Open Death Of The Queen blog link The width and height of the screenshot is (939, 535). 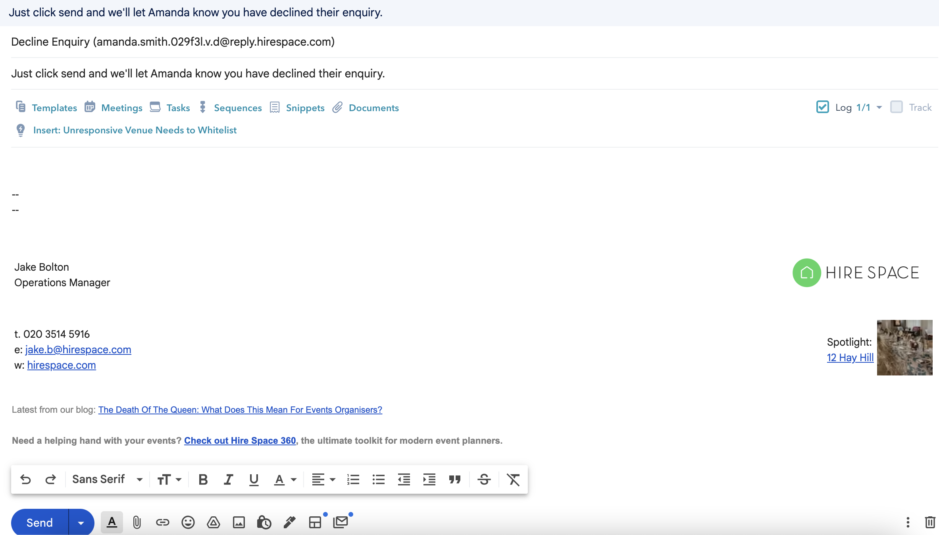pos(240,410)
